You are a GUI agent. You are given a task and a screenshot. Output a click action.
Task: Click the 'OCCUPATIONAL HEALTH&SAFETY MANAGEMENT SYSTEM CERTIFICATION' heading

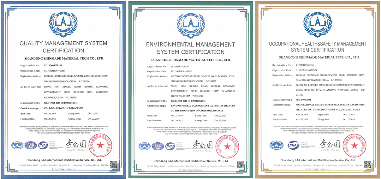click(318, 47)
